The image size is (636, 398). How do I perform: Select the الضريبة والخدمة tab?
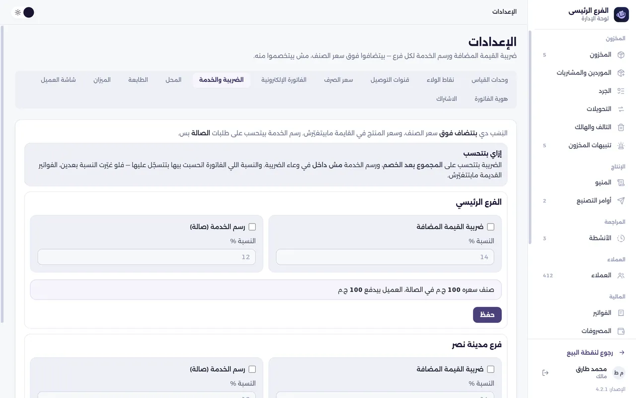(222, 80)
